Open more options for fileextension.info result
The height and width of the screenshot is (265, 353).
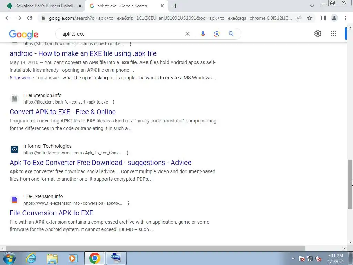[114, 102]
